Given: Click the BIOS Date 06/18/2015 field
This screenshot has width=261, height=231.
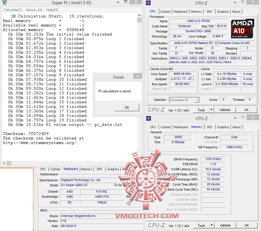Looking at the screenshot, I should tap(101, 226).
